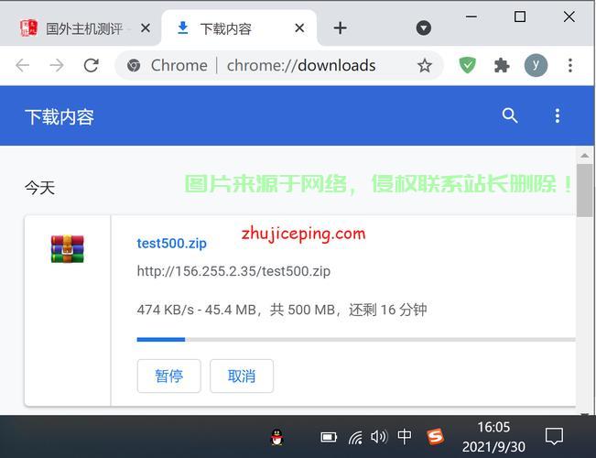The height and width of the screenshot is (458, 596).
Task: Open a new tab with the plus button
Action: 341,28
